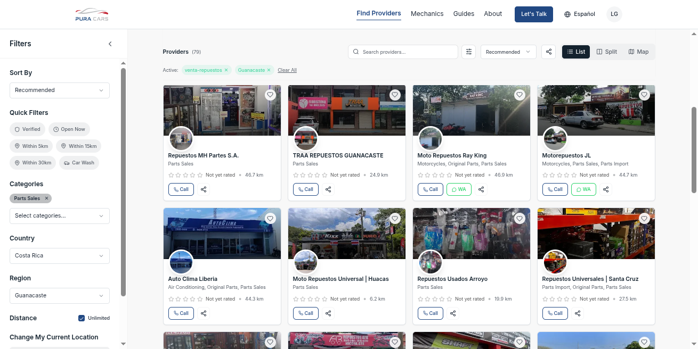Open the Find Providers nav item
This screenshot has width=698, height=349.
coord(379,14)
